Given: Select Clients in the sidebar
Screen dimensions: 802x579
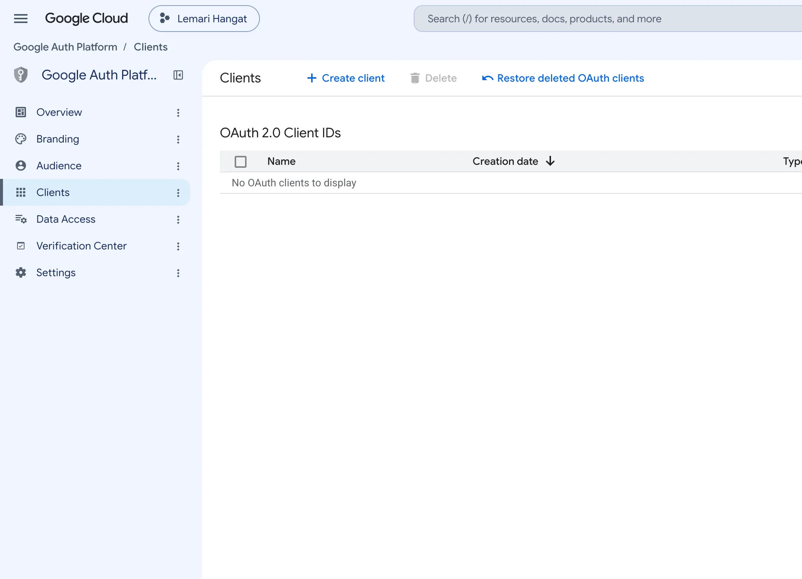Looking at the screenshot, I should (x=95, y=192).
